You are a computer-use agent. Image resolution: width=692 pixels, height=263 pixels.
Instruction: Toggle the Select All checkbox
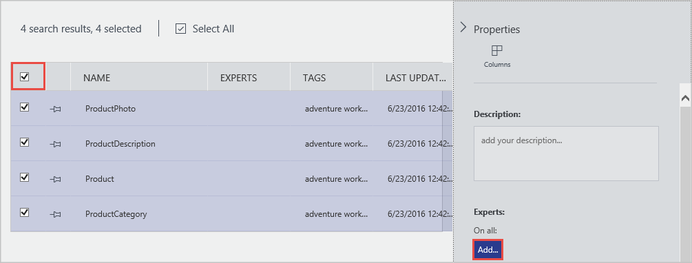click(180, 29)
